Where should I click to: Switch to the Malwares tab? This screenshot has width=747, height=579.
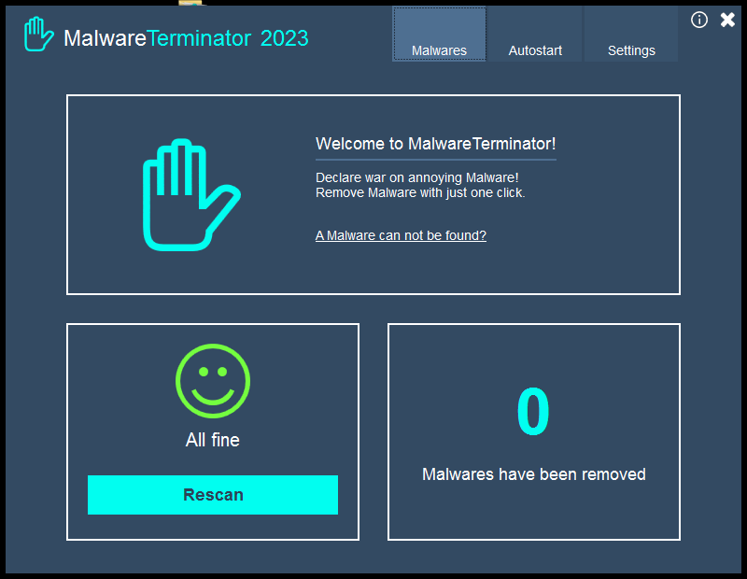click(x=439, y=34)
